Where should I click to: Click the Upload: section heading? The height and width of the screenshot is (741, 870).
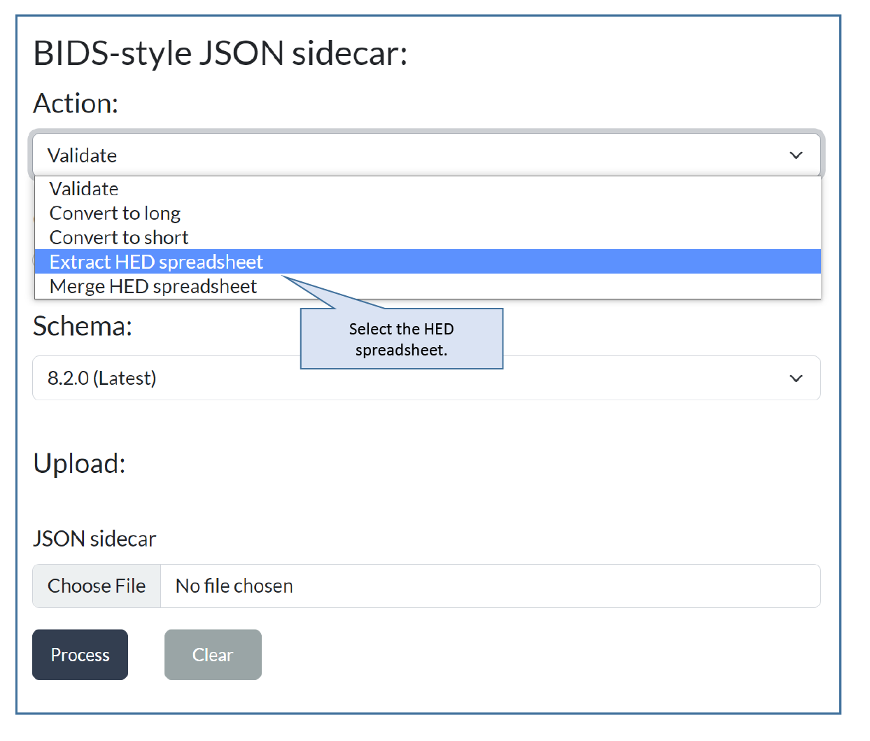pos(79,463)
